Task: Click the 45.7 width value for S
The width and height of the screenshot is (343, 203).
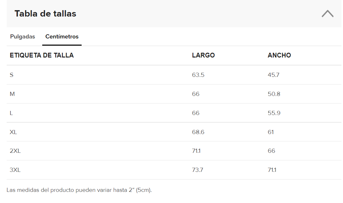Action: 273,75
